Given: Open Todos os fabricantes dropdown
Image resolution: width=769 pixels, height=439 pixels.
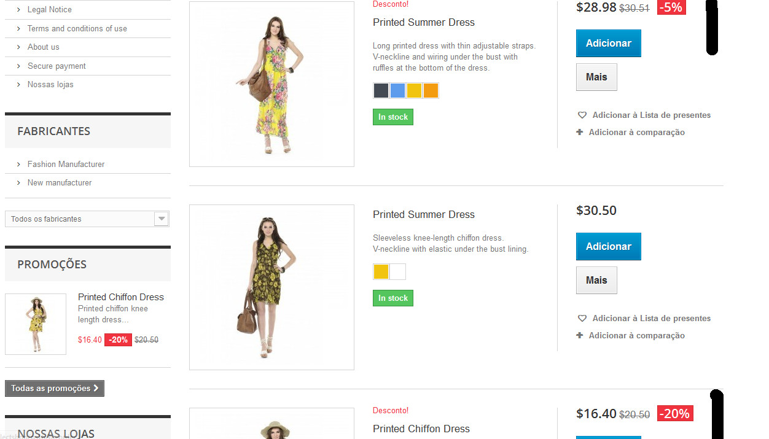Looking at the screenshot, I should pos(87,219).
